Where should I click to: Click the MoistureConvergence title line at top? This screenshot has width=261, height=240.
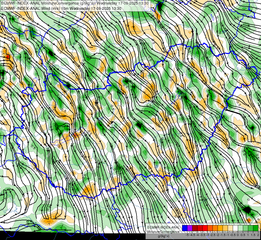click(x=75, y=3)
